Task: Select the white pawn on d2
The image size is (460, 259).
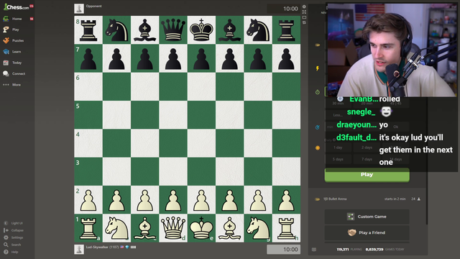Action: point(173,200)
